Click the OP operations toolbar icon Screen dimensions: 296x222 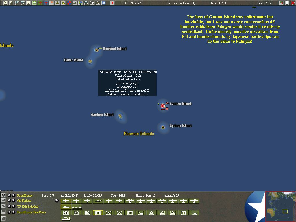(x=92, y=3)
